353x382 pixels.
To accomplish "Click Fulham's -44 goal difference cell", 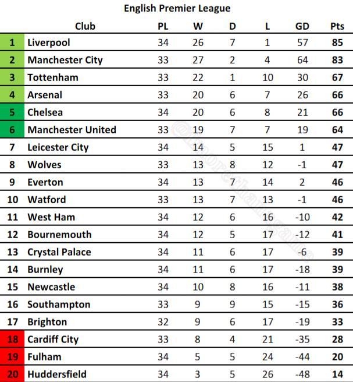I will (302, 357).
